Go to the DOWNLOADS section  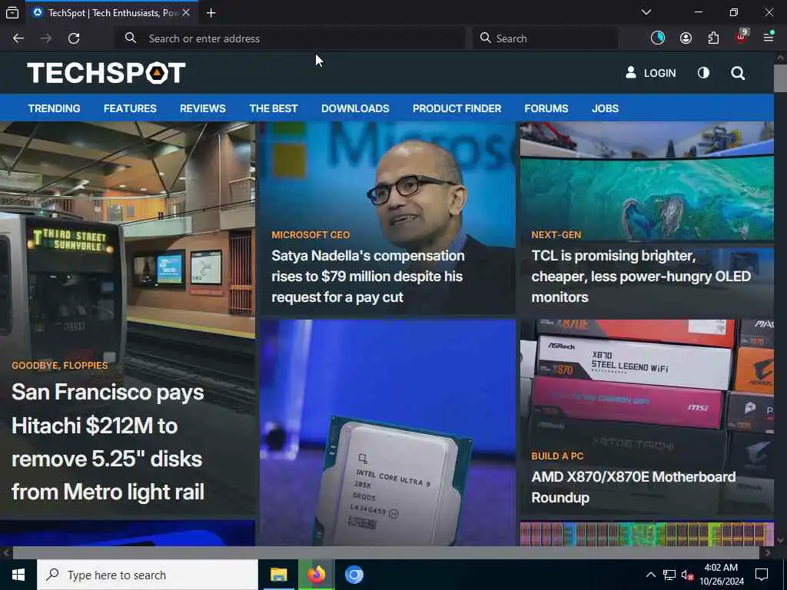(x=355, y=108)
